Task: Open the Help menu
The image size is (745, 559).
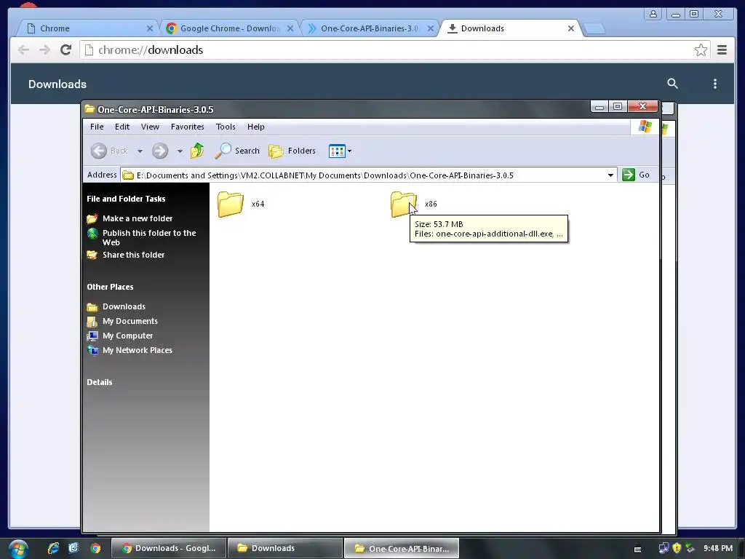Action: [255, 127]
